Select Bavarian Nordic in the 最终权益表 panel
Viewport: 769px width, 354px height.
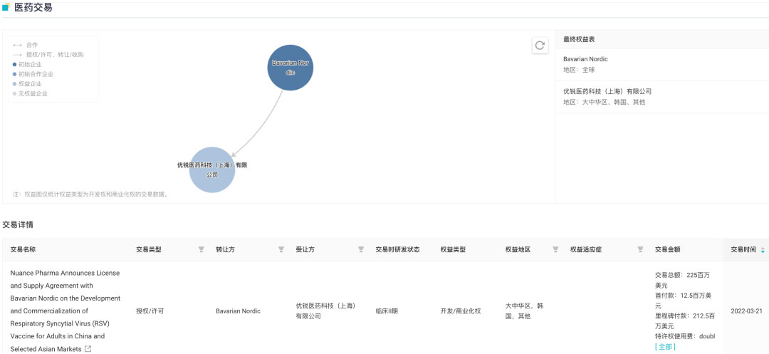coord(585,59)
